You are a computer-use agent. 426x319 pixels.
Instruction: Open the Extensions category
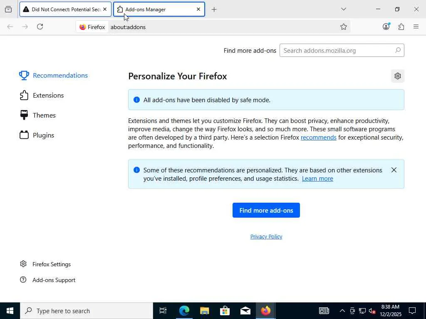[42, 96]
